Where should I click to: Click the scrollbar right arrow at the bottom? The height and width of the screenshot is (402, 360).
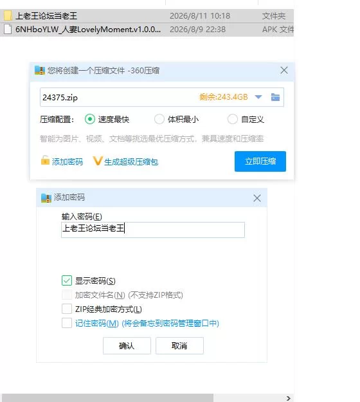[x=289, y=398]
